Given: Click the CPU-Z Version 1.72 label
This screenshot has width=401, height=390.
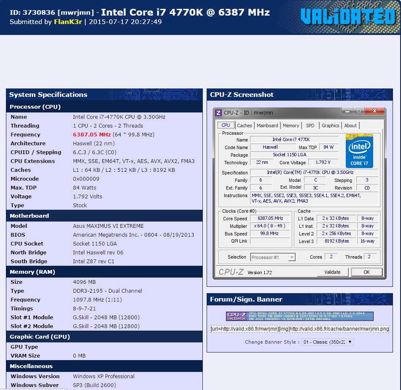Looking at the screenshot, I should pos(260,272).
